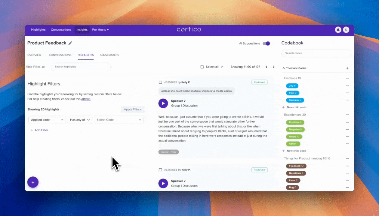Open the For Hosts dropdown menu
Viewport: 379px width, 216px height.
coord(100,30)
